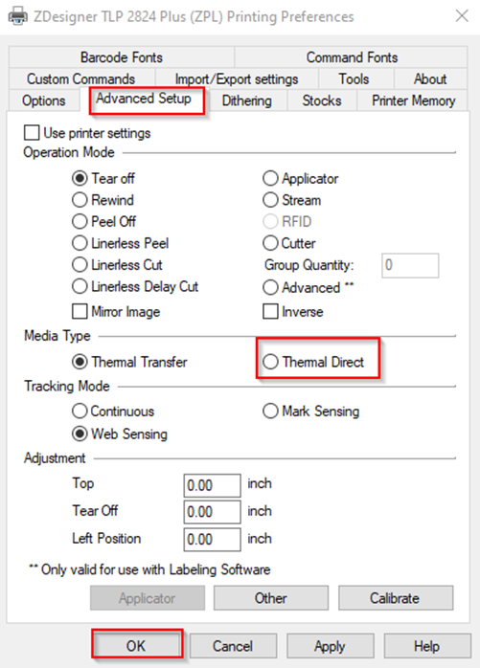Focus the Top adjustment input field
The height and width of the screenshot is (668, 480).
click(212, 485)
